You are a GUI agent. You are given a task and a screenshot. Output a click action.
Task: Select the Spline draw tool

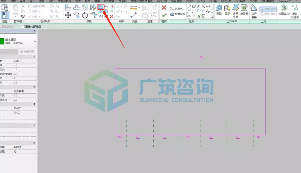208,11
